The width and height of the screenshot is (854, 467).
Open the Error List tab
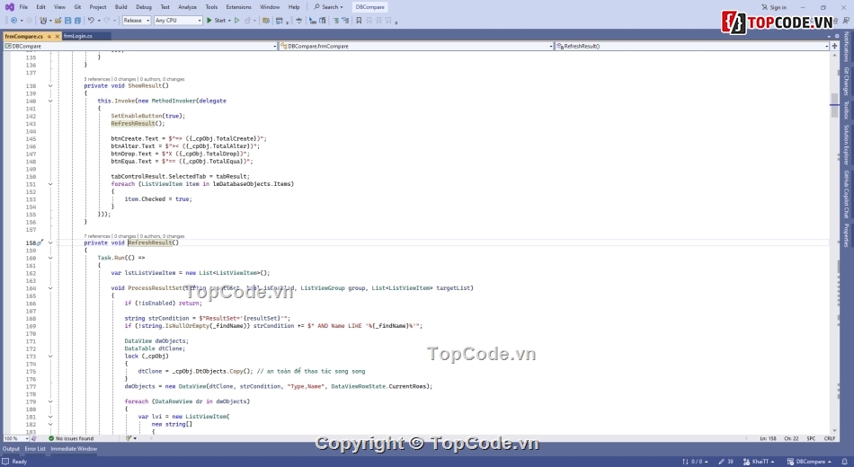coord(35,449)
